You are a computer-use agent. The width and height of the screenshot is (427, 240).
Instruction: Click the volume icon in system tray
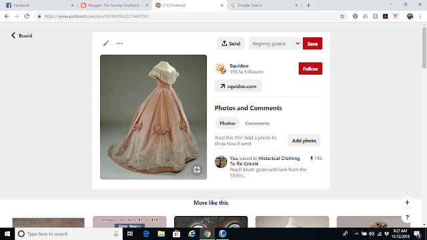coord(372,234)
